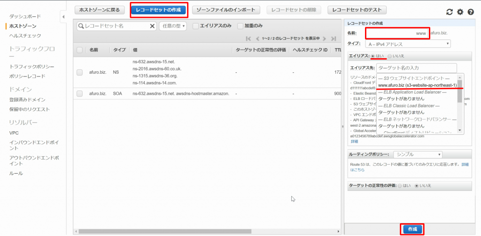Open the 任意の型 type filter dropdown
The width and height of the screenshot is (481, 236).
[x=173, y=26]
